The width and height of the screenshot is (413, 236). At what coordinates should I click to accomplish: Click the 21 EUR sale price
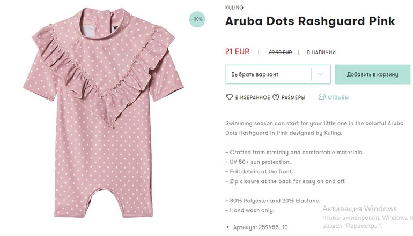pyautogui.click(x=238, y=52)
